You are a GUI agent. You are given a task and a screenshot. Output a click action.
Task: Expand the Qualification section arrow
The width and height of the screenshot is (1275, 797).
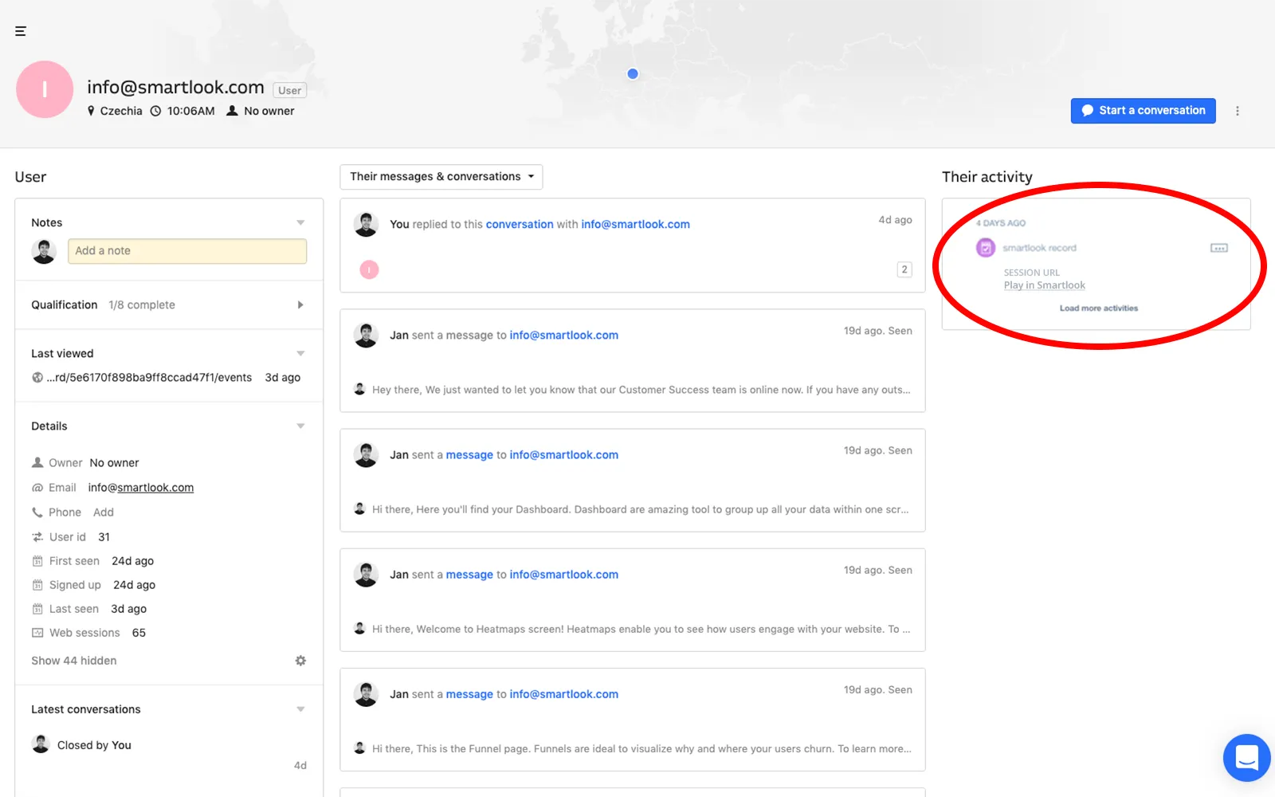(x=300, y=305)
